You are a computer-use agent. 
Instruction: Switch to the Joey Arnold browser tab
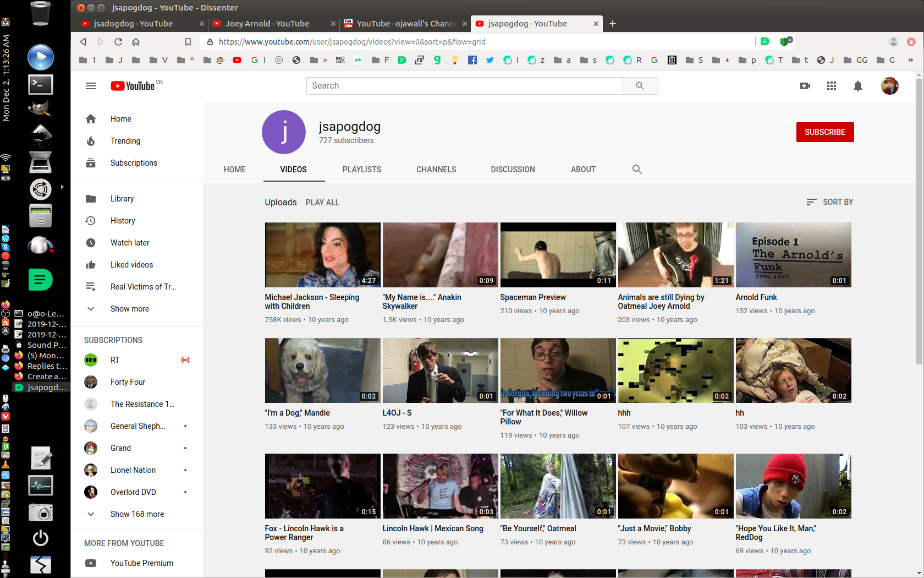click(273, 24)
